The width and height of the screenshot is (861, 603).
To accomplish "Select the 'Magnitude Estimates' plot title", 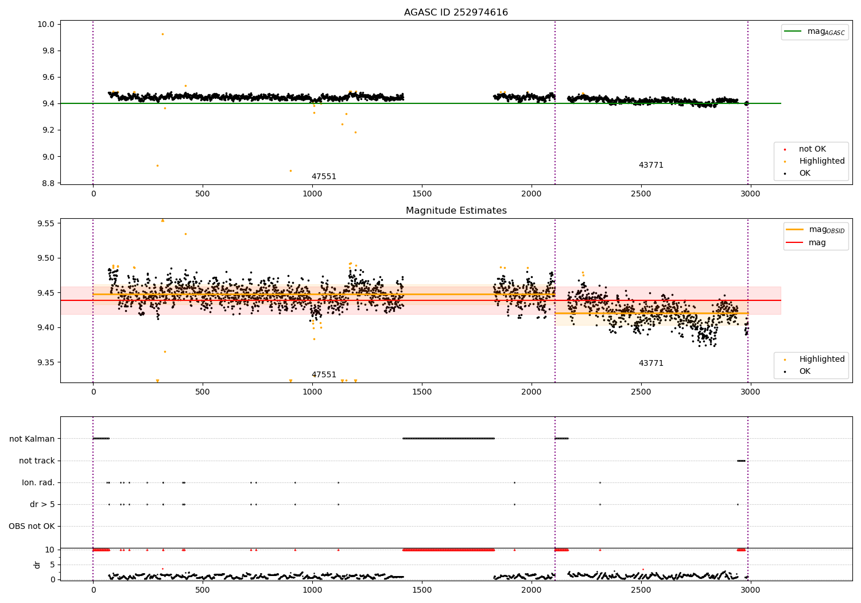I will [x=456, y=211].
